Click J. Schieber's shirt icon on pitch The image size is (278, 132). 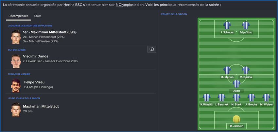pyautogui.click(x=226, y=25)
